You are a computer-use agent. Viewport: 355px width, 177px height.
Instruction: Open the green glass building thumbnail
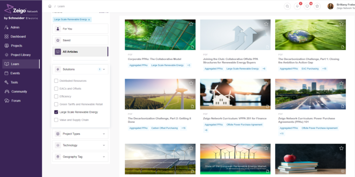160,35
